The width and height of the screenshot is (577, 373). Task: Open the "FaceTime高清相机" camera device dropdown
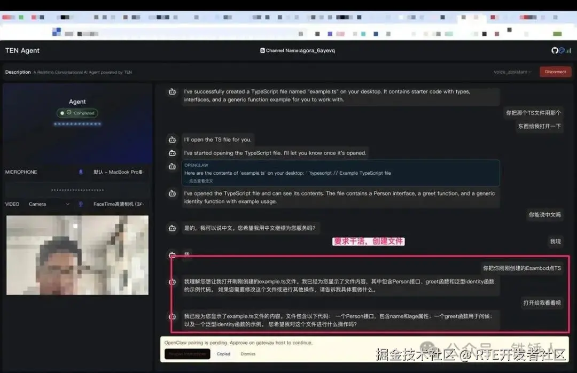[119, 204]
